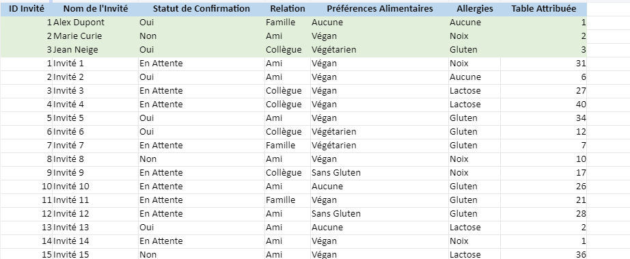Select "Sans Gluten" preference for Invité 9
This screenshot has width=630, height=259.
click(380, 173)
